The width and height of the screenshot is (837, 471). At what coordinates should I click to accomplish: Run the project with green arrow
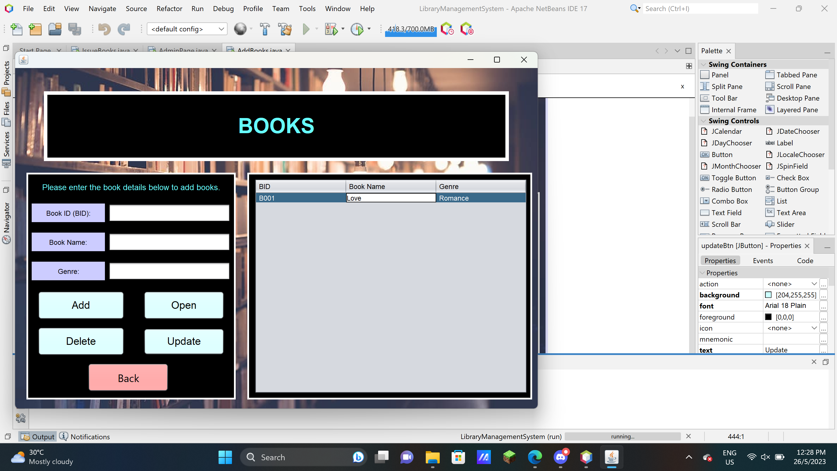pos(306,29)
